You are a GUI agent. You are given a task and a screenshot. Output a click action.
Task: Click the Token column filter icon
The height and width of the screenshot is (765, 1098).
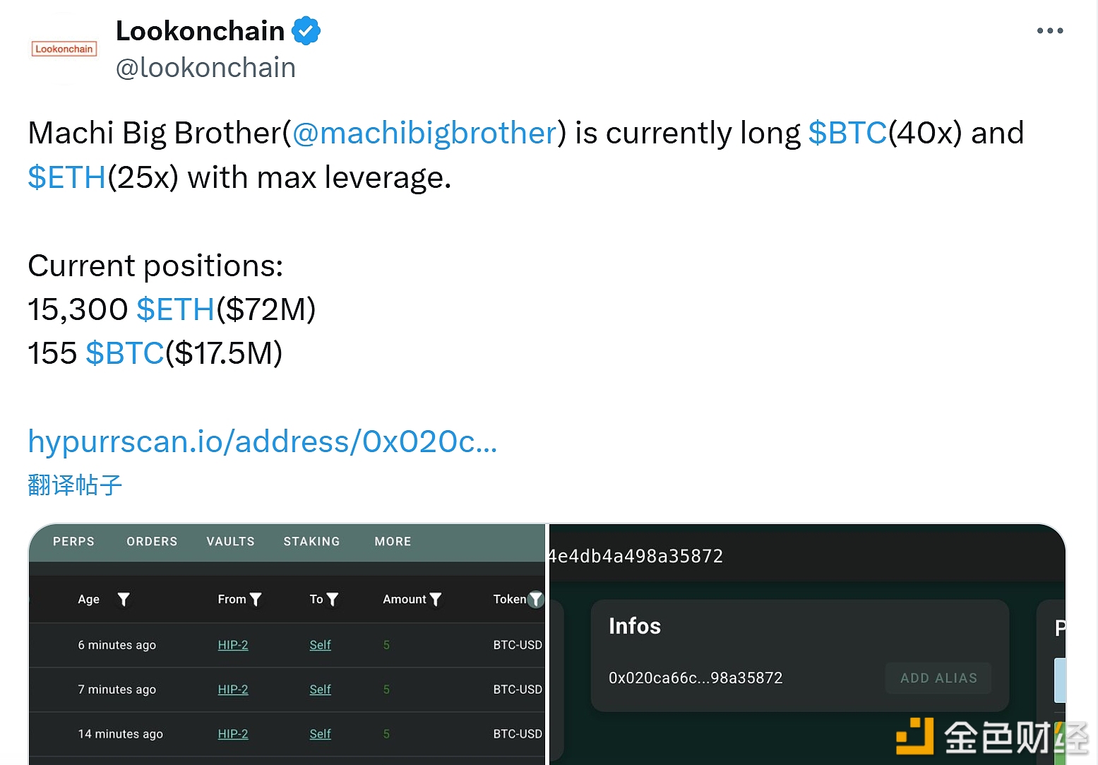536,599
